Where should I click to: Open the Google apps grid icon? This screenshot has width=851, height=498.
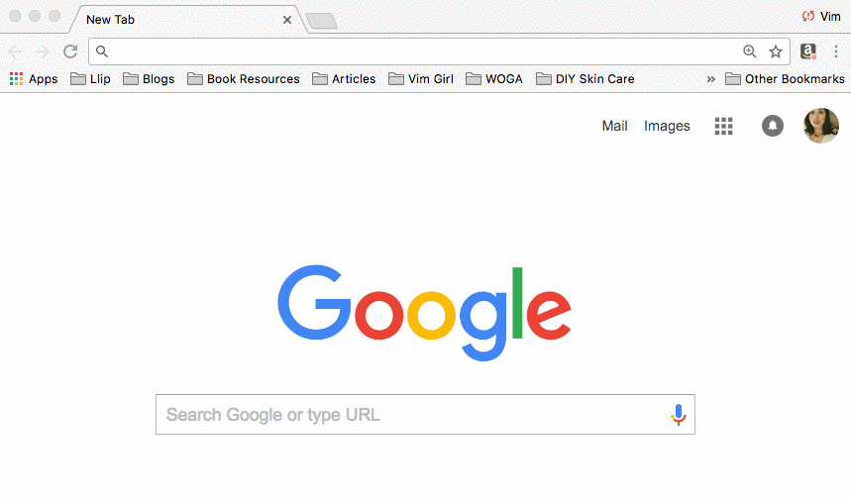coord(723,126)
